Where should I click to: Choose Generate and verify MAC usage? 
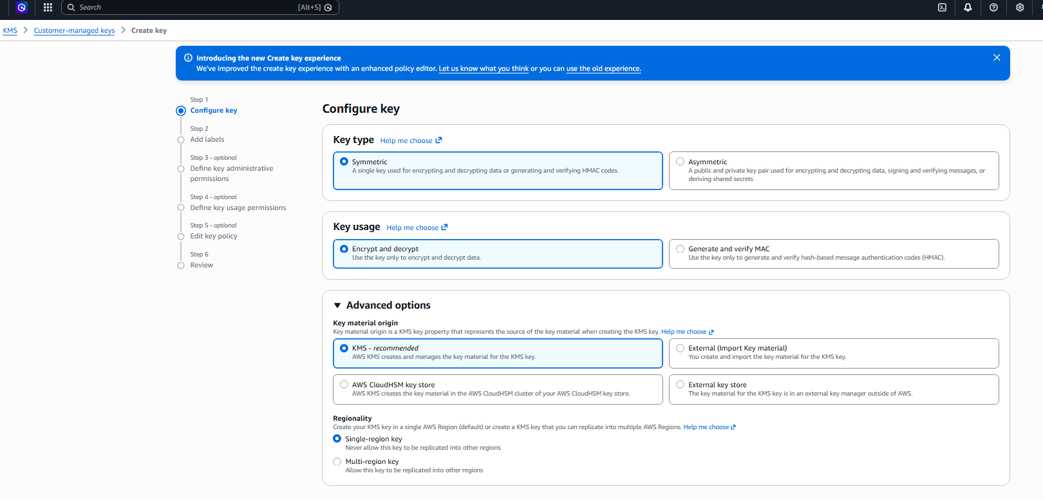click(834, 254)
